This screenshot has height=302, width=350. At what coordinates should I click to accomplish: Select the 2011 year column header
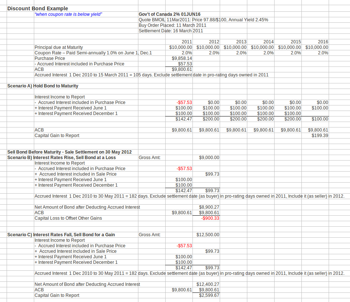point(187,42)
